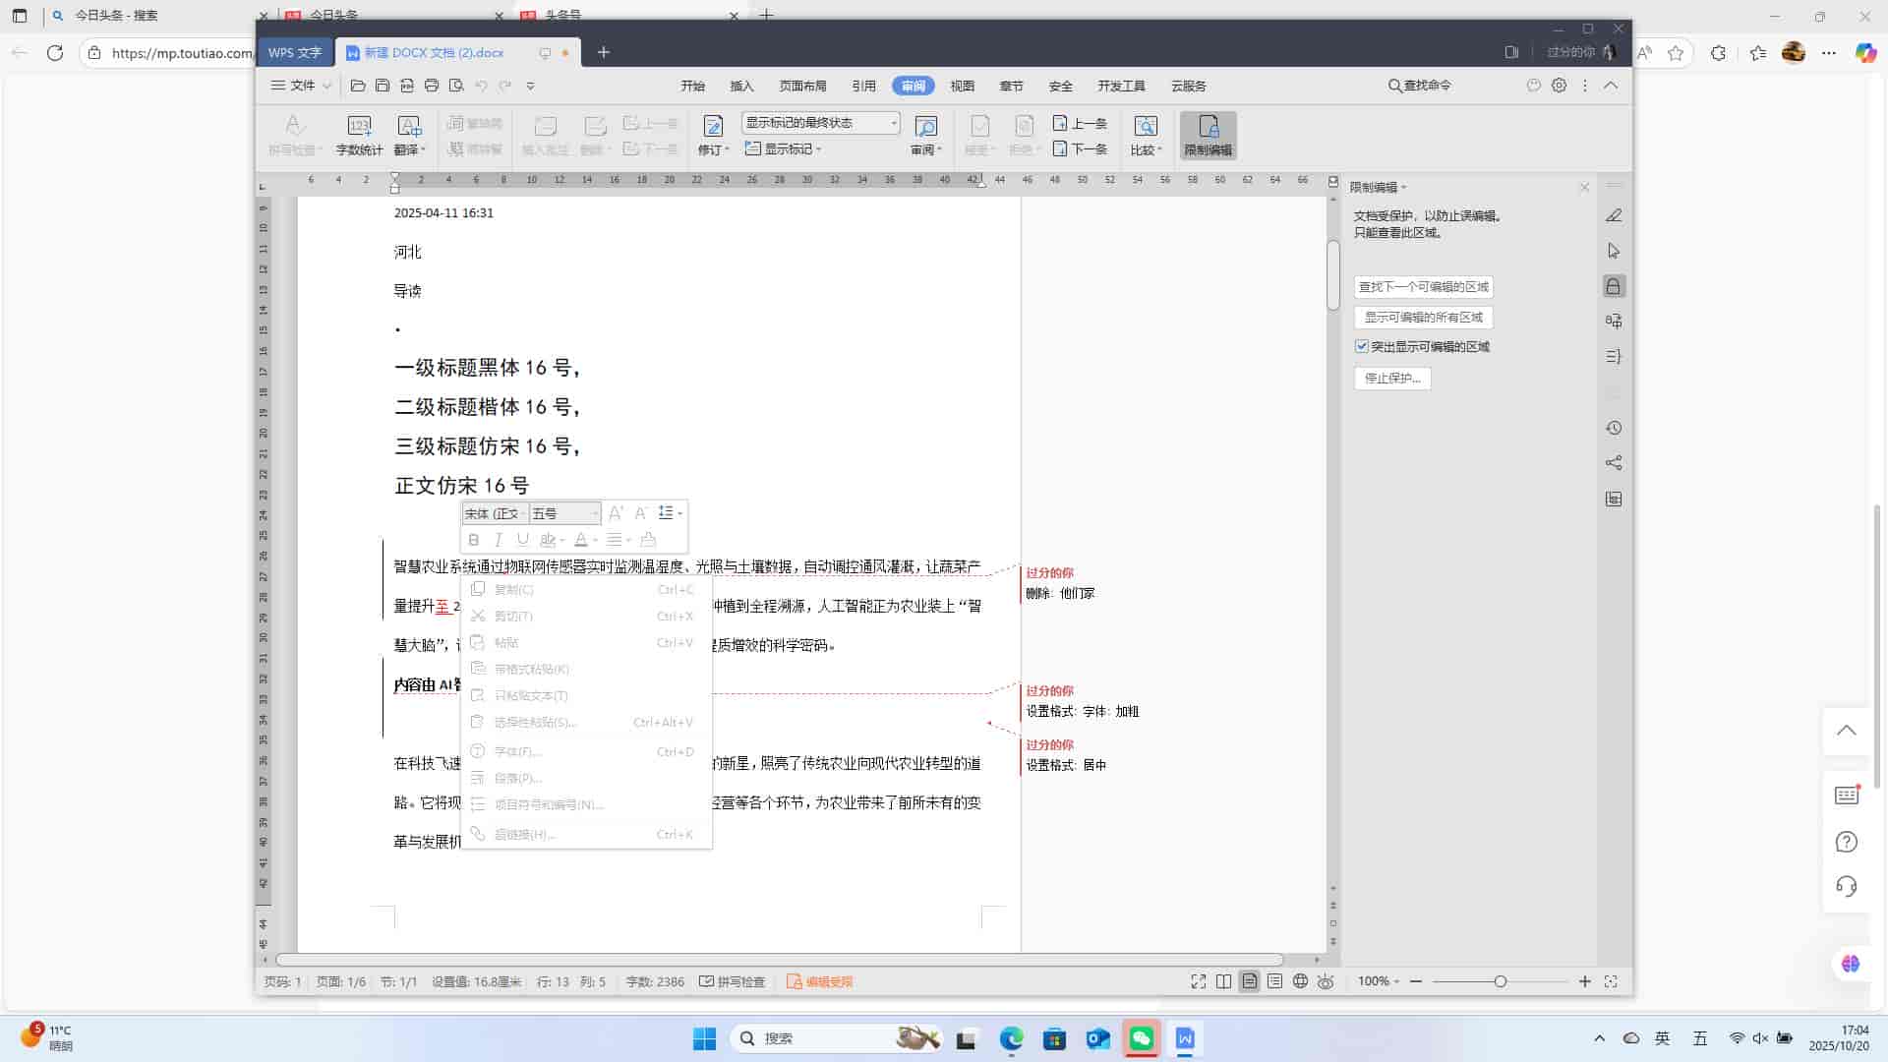Open the 文件 menu dropdown arrow

coord(326,86)
